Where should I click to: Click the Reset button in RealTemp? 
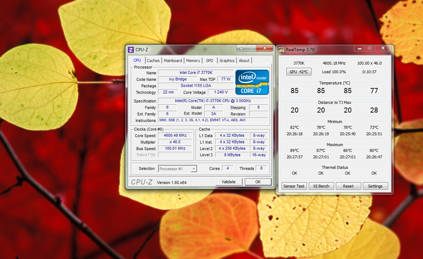coord(348,186)
